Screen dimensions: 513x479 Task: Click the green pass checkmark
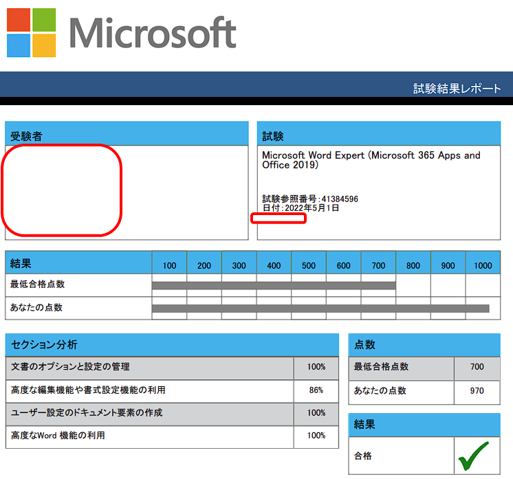tap(477, 455)
